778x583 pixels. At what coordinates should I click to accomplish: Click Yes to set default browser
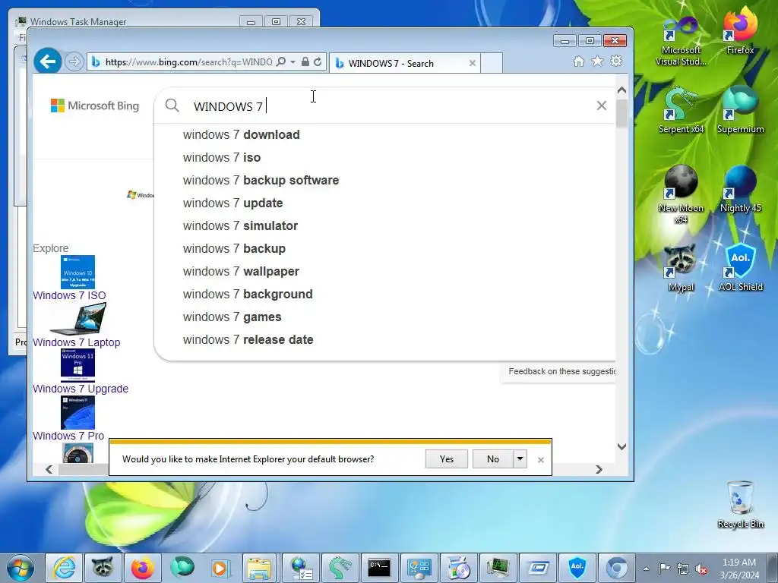[447, 459]
